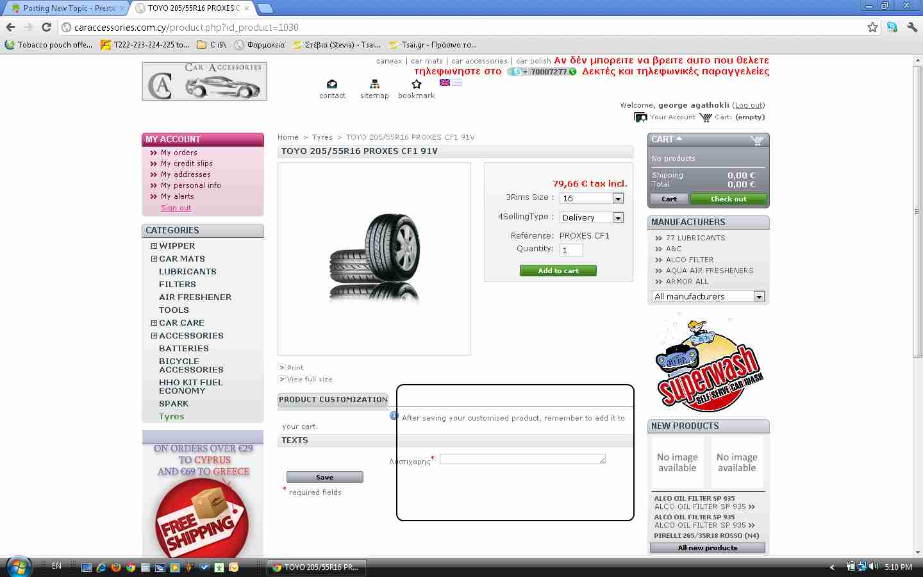The width and height of the screenshot is (923, 577).
Task: Open the C i9\ bookmarks folder
Action: tap(212, 45)
